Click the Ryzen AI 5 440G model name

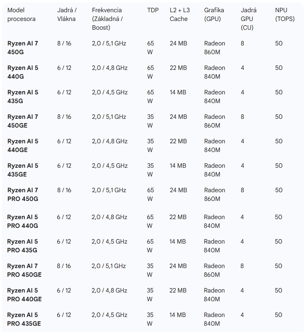tap(23, 72)
